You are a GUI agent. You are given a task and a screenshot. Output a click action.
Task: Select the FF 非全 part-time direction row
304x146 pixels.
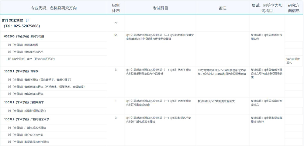pos(31,59)
